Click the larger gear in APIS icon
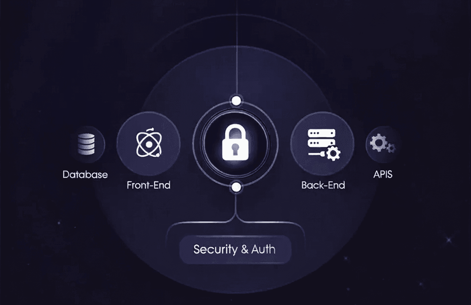471x305 pixels. click(x=378, y=143)
